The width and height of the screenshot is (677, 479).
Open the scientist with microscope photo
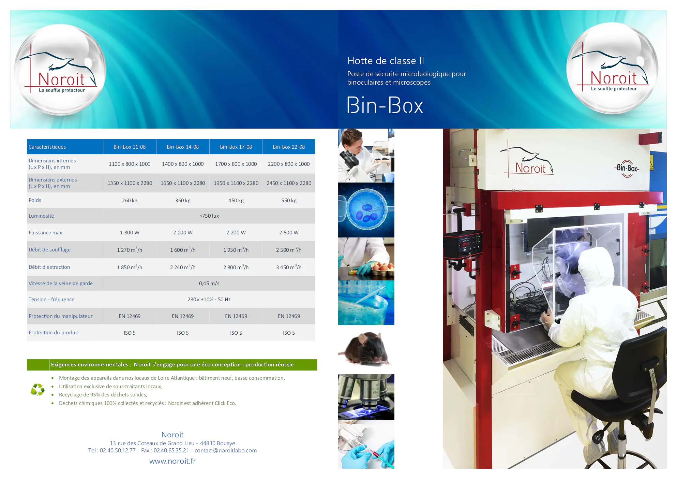pos(366,155)
